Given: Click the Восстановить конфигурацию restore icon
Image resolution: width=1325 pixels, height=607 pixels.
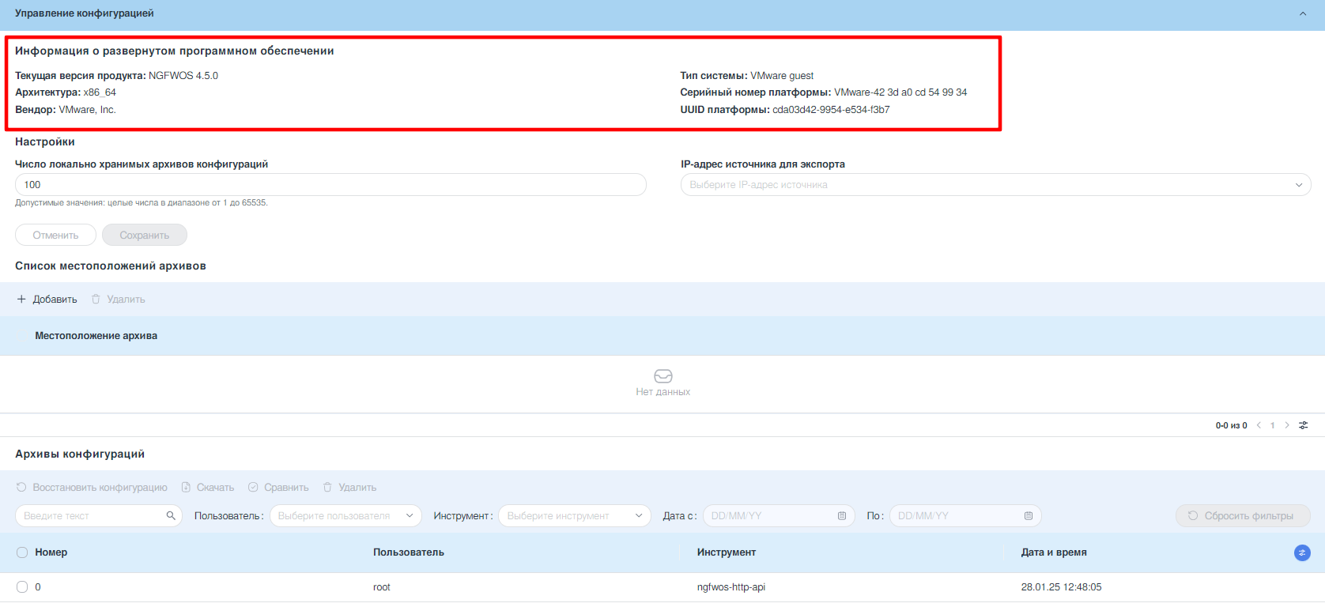Looking at the screenshot, I should click(x=21, y=488).
